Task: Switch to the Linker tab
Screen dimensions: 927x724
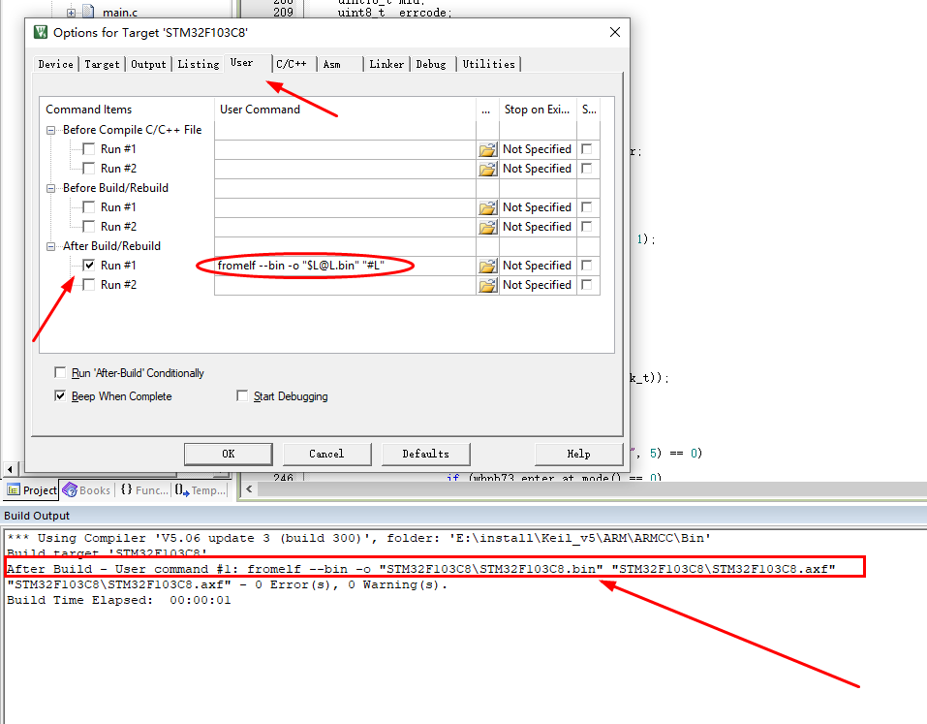Action: click(386, 64)
